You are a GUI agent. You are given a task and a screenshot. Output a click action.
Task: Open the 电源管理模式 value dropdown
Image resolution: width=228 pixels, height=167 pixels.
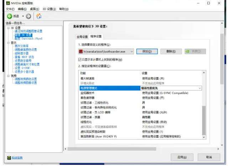pos(171,88)
